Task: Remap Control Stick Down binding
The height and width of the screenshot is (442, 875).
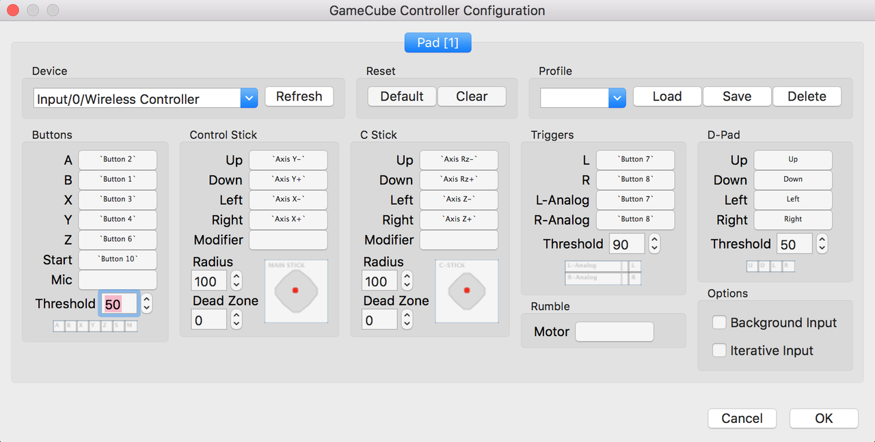Action: pos(288,180)
